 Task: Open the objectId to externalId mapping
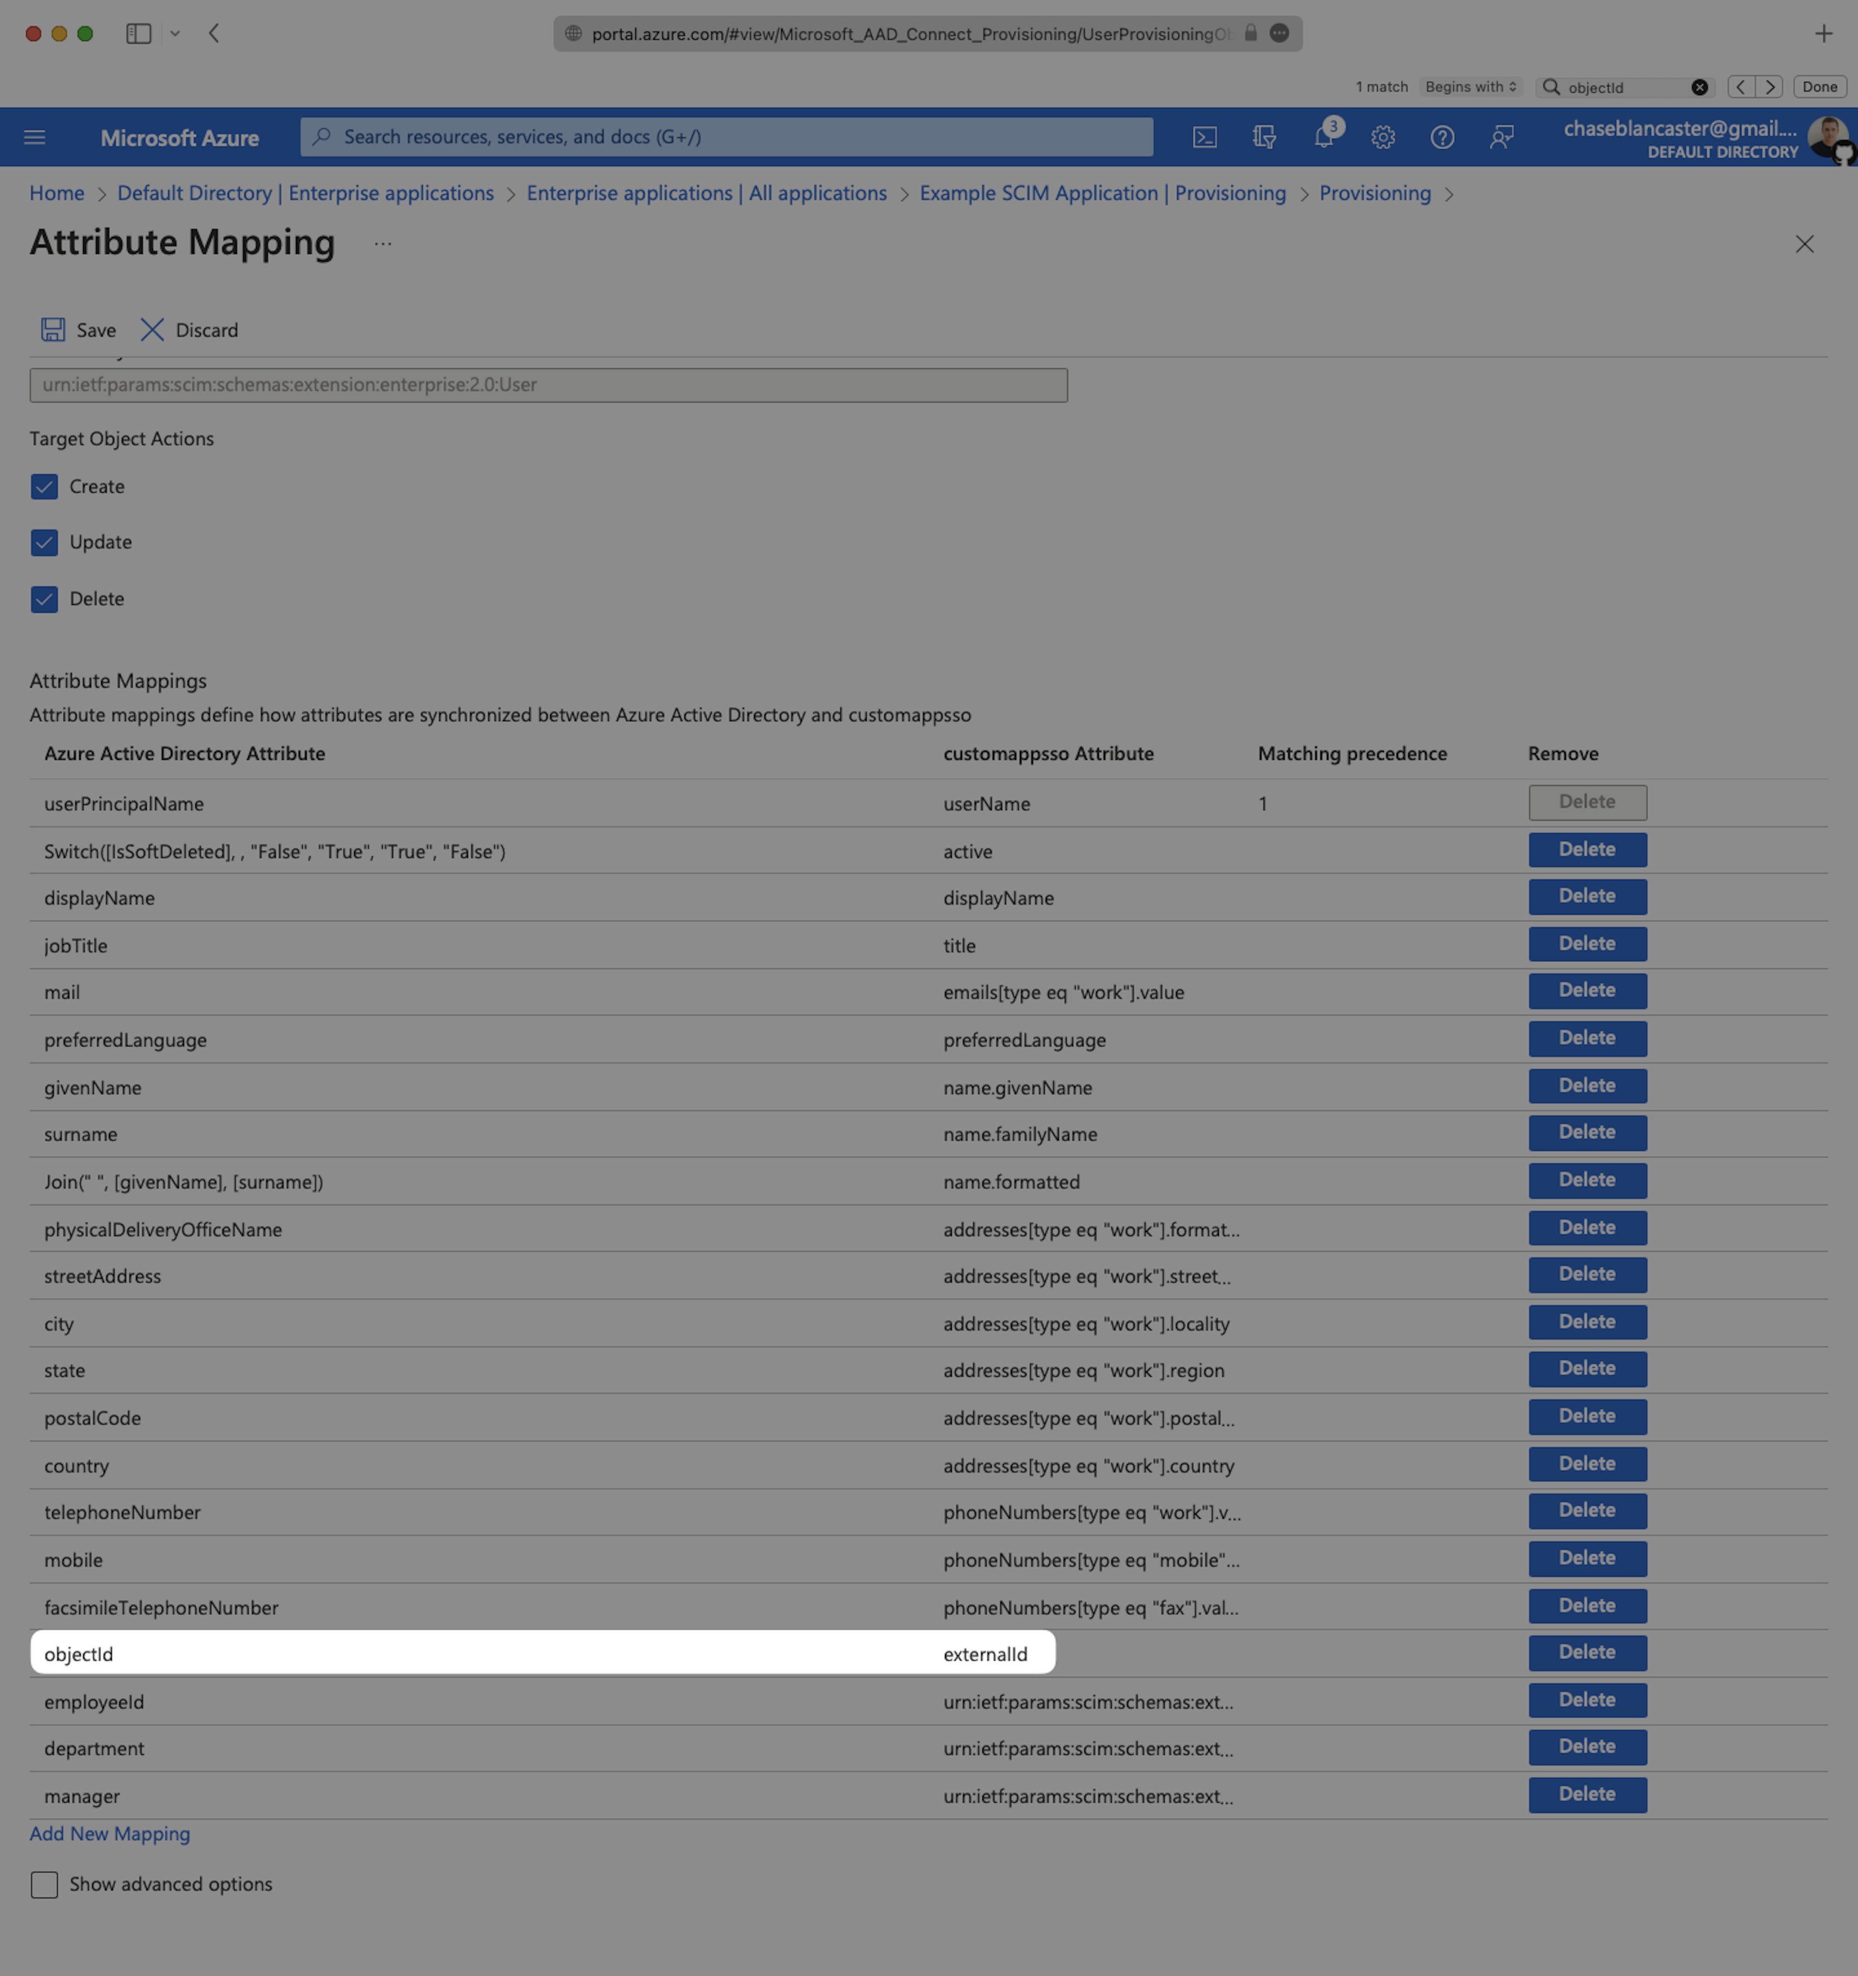click(79, 1654)
